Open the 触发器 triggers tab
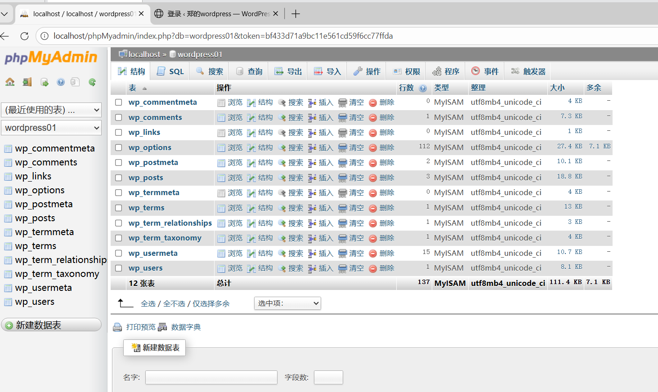The image size is (658, 392). click(528, 71)
